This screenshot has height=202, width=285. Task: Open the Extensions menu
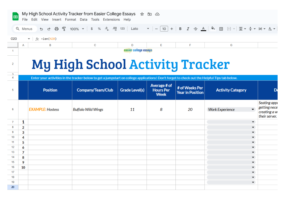coord(111,20)
